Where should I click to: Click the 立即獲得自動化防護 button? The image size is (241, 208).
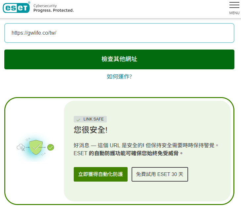101,174
